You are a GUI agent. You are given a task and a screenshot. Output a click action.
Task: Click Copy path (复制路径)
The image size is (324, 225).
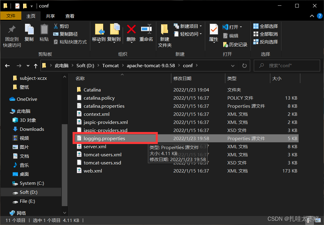[65, 34]
